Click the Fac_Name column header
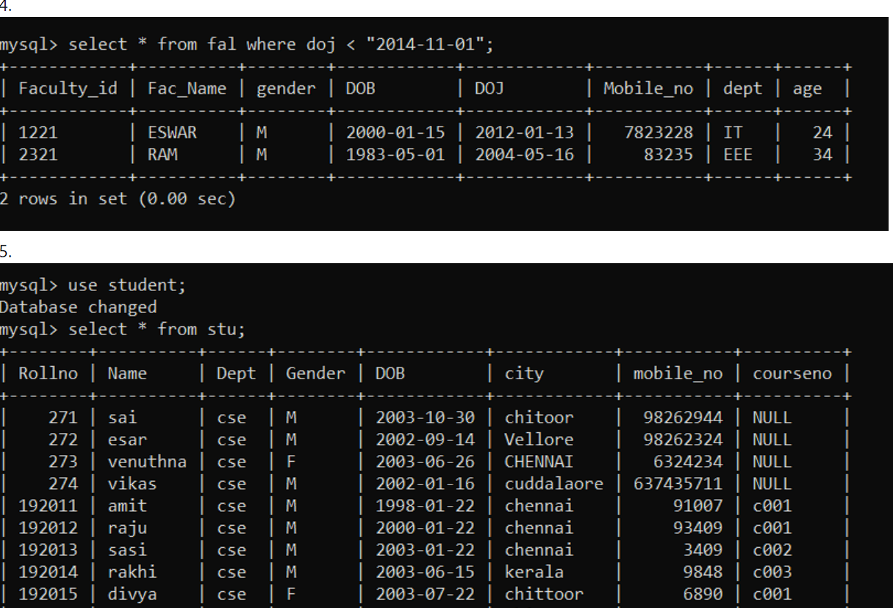 185,87
